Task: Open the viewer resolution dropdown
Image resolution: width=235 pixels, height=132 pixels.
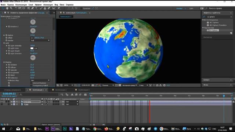Action: [108, 85]
